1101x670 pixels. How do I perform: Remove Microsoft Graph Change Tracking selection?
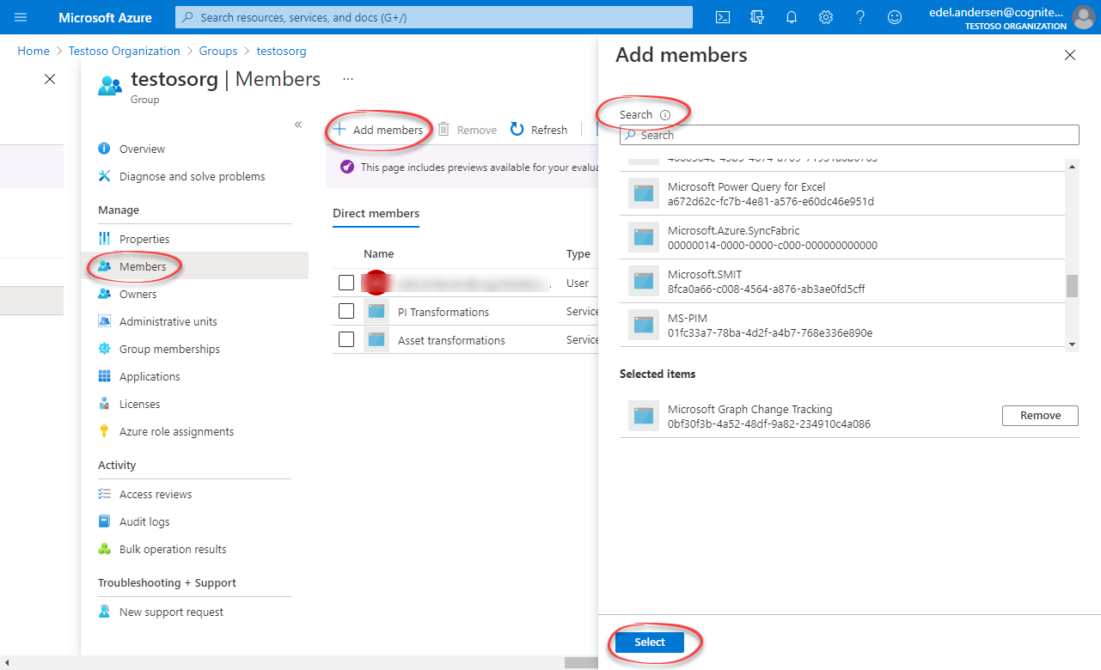[x=1040, y=416]
